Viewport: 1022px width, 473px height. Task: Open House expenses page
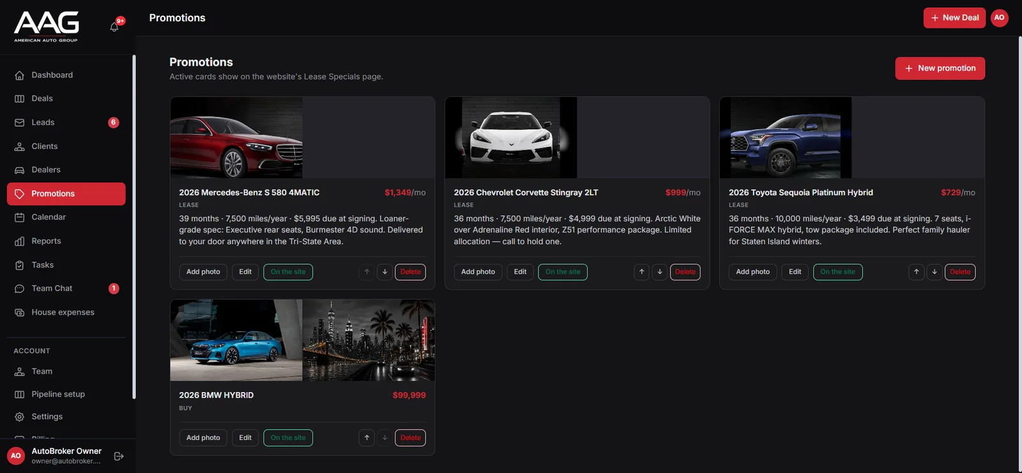coord(66,312)
